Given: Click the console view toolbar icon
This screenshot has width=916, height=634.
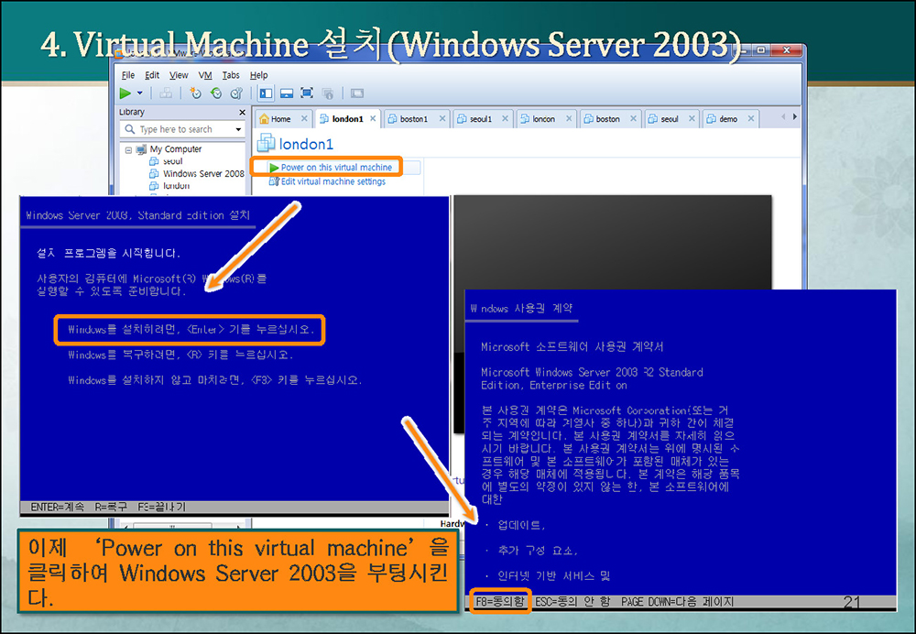Looking at the screenshot, I should pos(357,93).
